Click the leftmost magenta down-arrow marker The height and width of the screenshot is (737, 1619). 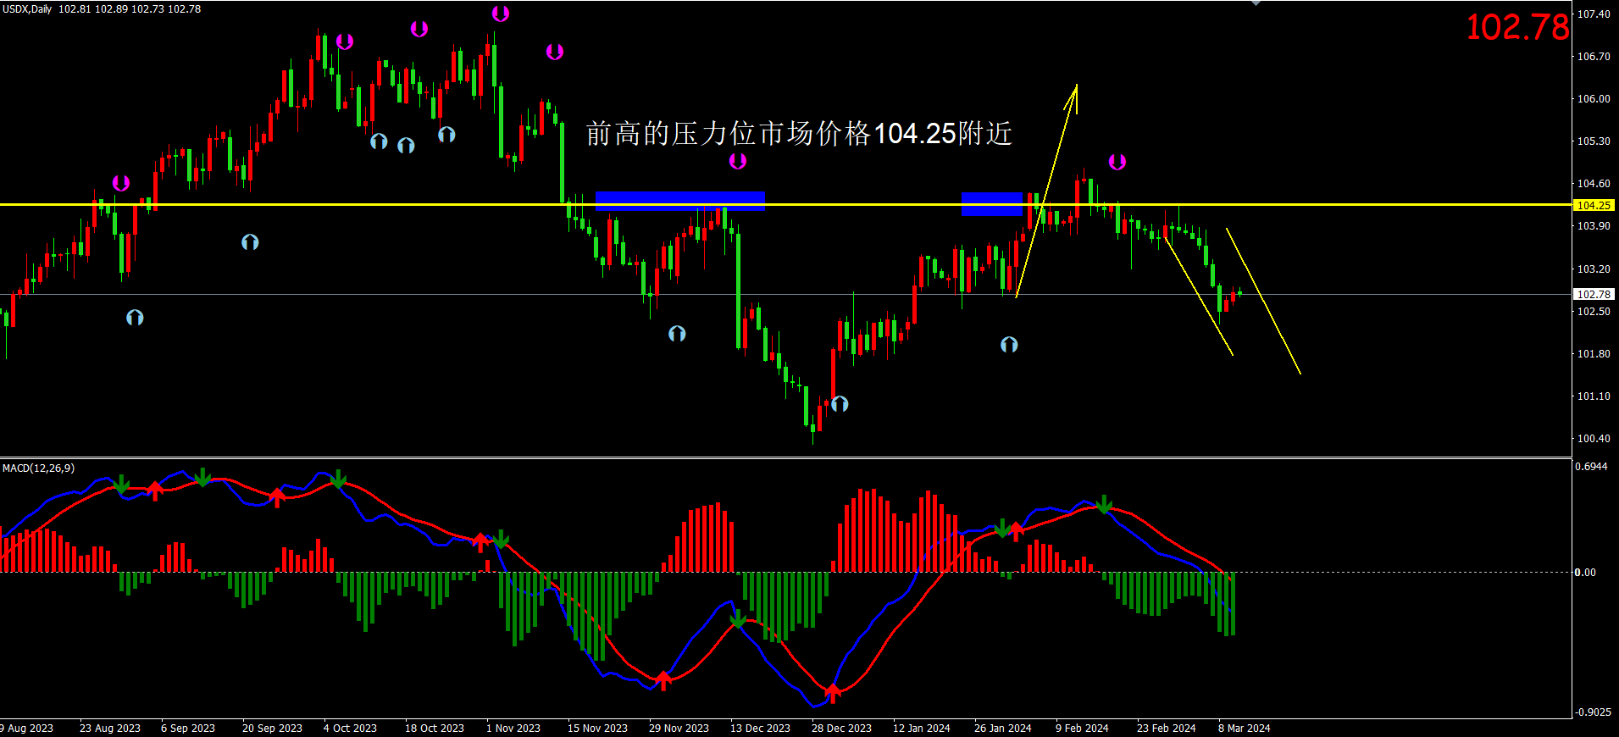[x=121, y=183]
